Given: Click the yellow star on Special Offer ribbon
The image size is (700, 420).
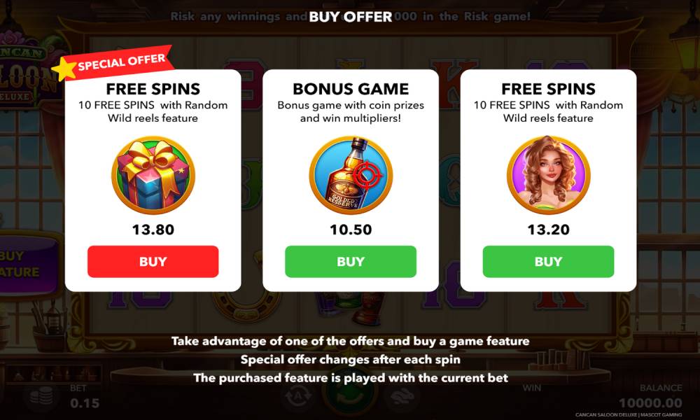Looking at the screenshot, I should point(64,69).
